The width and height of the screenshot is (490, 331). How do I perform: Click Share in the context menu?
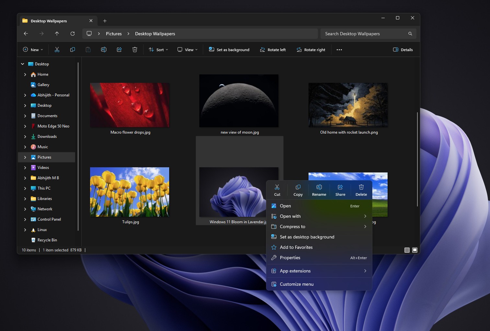tap(340, 190)
